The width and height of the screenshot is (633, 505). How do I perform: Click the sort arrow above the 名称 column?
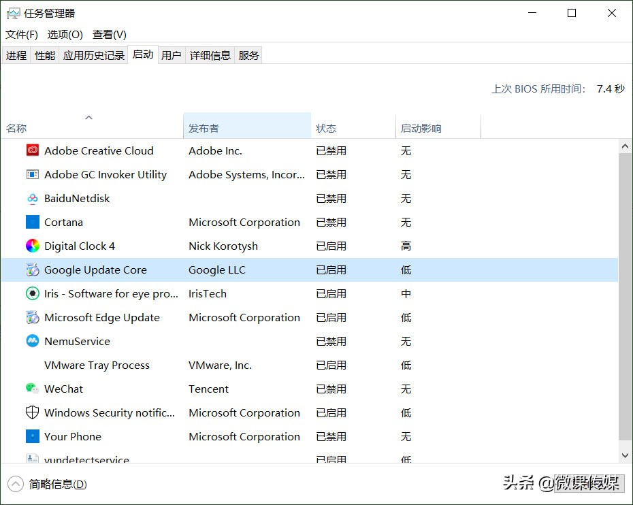[x=88, y=117]
